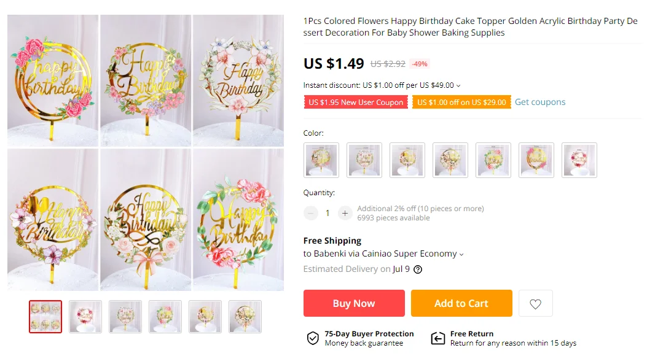647x356 pixels.
Task: Click the heart wishlist icon
Action: 535,303
